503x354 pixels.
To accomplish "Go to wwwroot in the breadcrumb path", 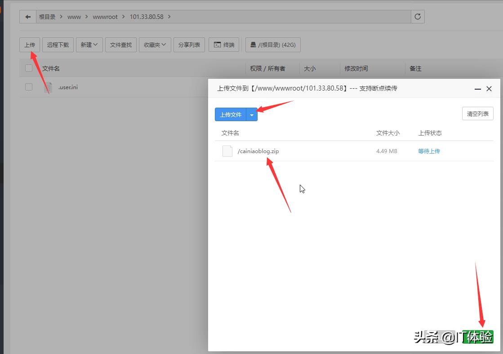I will click(105, 17).
